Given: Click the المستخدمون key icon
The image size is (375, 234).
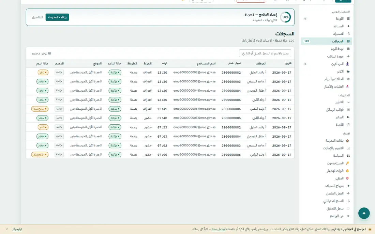Looking at the screenshot, I should (347, 163).
